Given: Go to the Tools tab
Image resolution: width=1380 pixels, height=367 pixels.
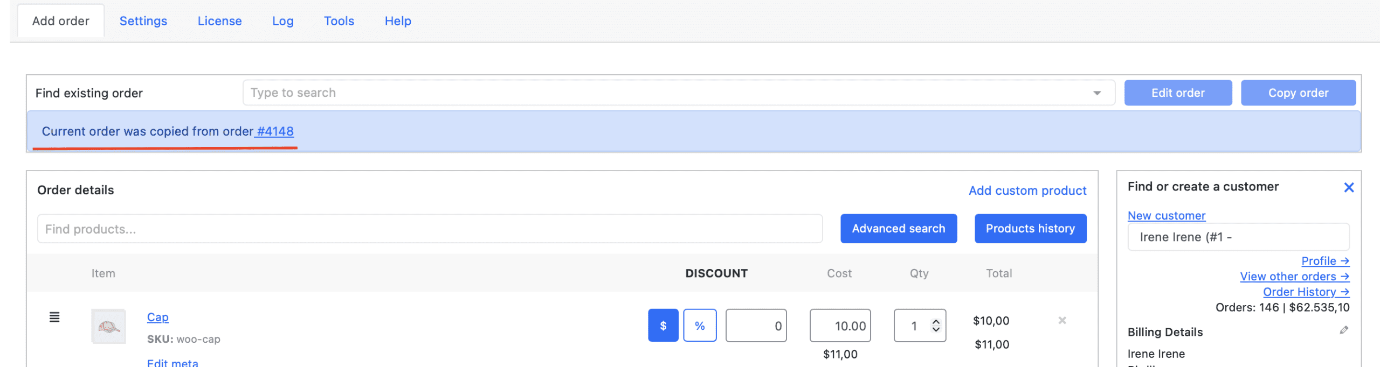Looking at the screenshot, I should click(339, 21).
